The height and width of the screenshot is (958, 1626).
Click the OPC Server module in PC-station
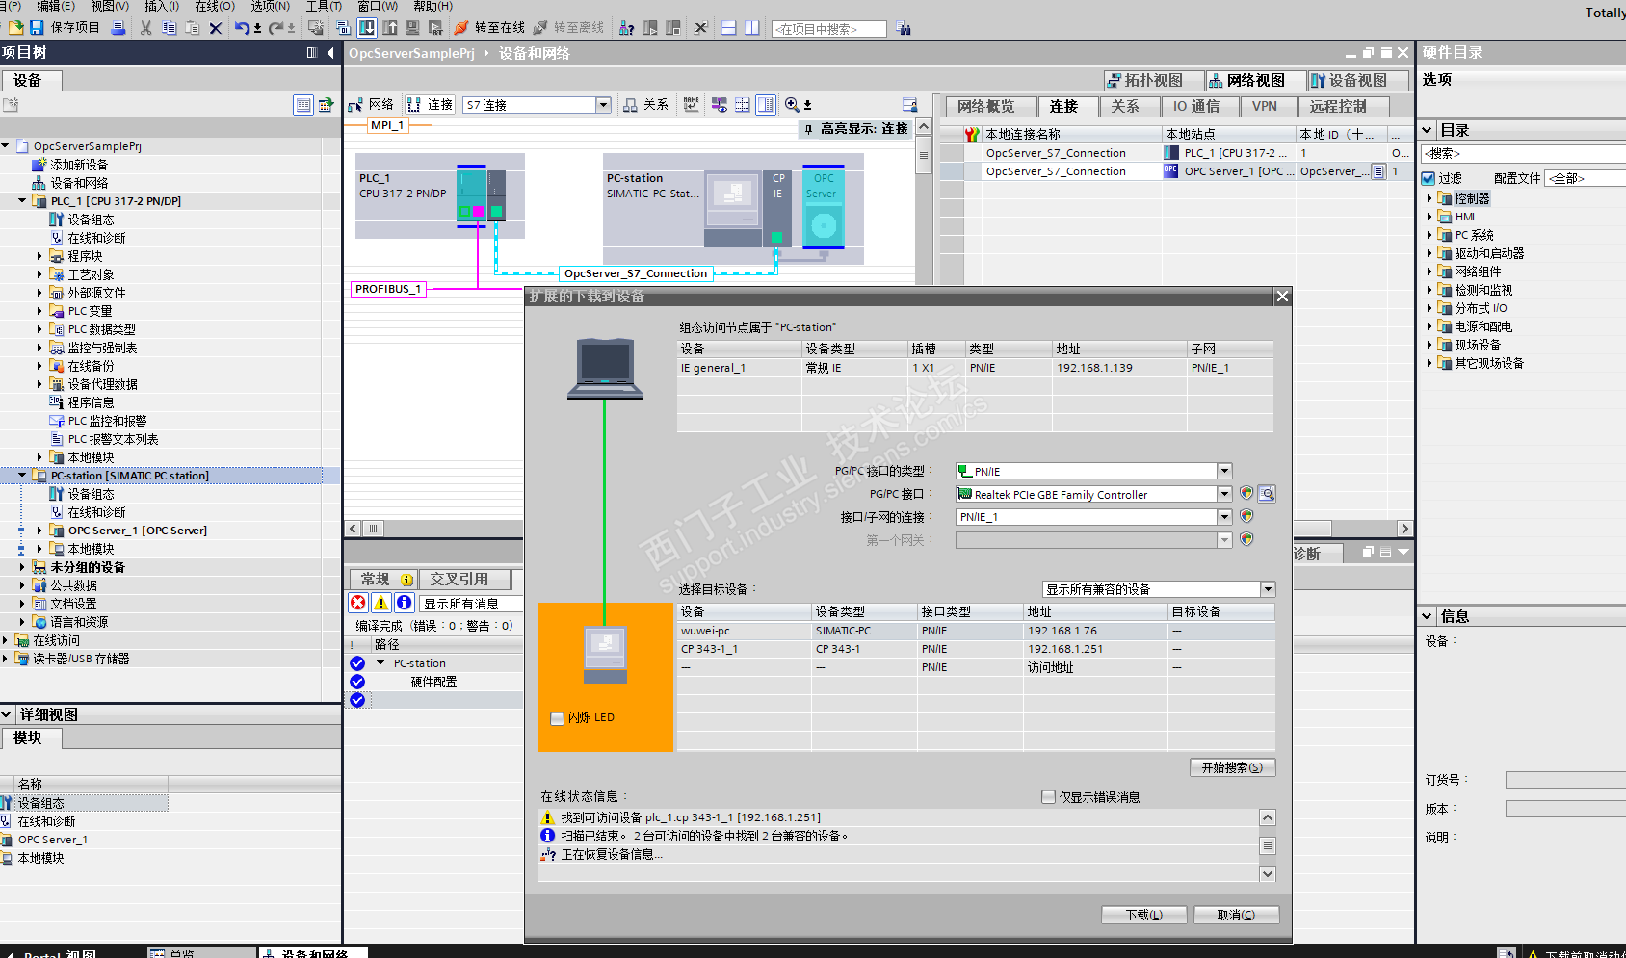pyautogui.click(x=824, y=209)
